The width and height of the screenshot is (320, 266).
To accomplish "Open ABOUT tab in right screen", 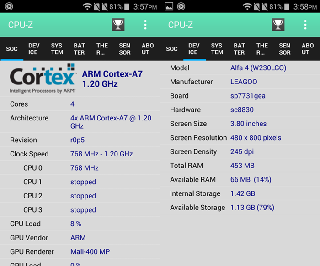I will 308,49.
